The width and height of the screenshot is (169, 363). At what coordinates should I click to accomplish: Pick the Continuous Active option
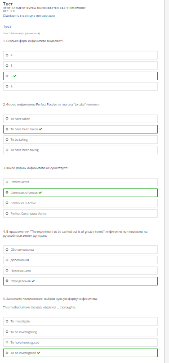(80, 203)
